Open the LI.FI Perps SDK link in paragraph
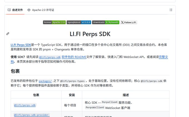The width and height of the screenshot is (189, 117). [21, 45]
